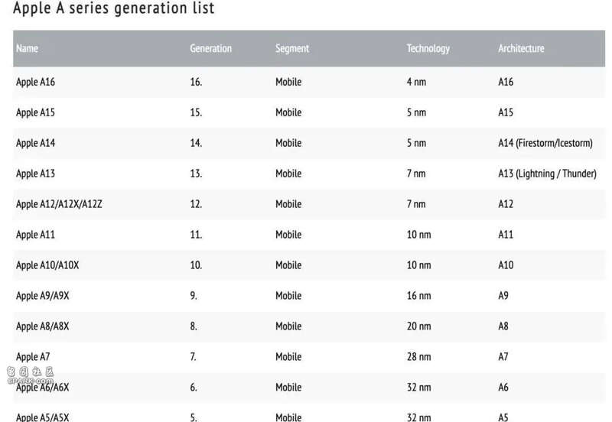Click the Architecture column header
Image resolution: width=612 pixels, height=422 pixels.
(x=521, y=48)
